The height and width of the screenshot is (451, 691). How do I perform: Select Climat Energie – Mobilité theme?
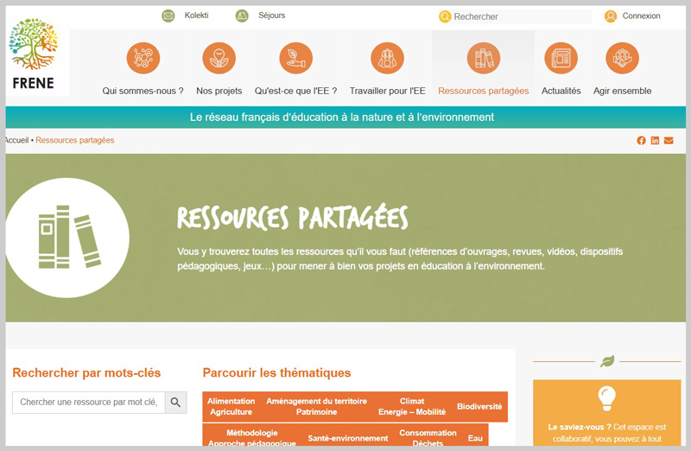pyautogui.click(x=412, y=407)
